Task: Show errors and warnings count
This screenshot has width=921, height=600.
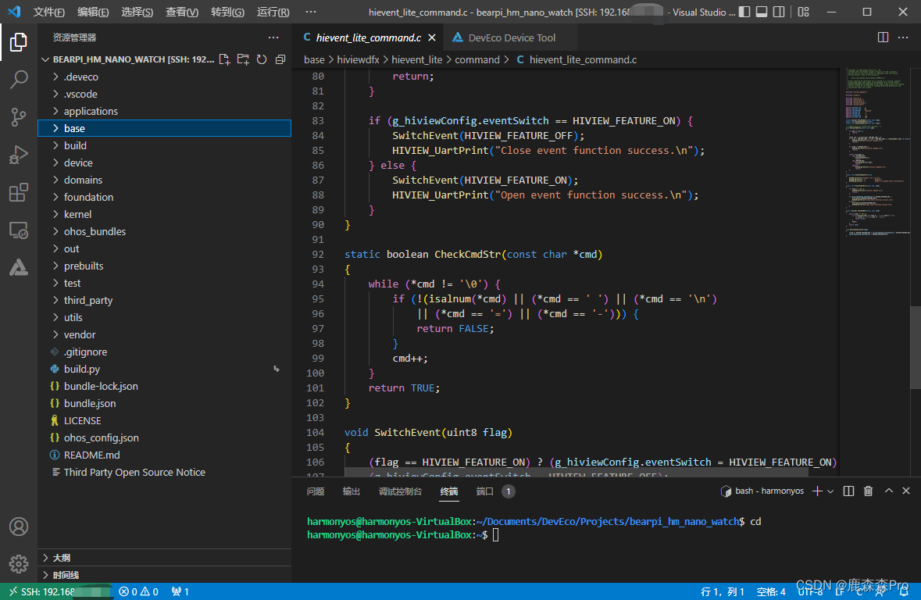Action: coord(138,591)
